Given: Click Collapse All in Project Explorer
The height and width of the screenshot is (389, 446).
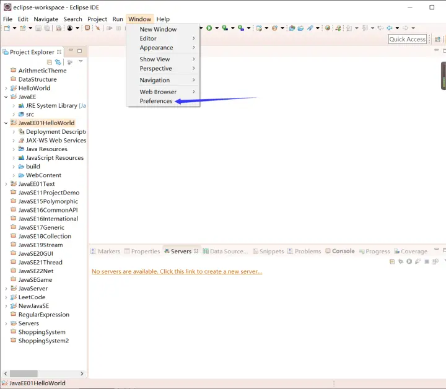Looking at the screenshot, I should click(50, 62).
